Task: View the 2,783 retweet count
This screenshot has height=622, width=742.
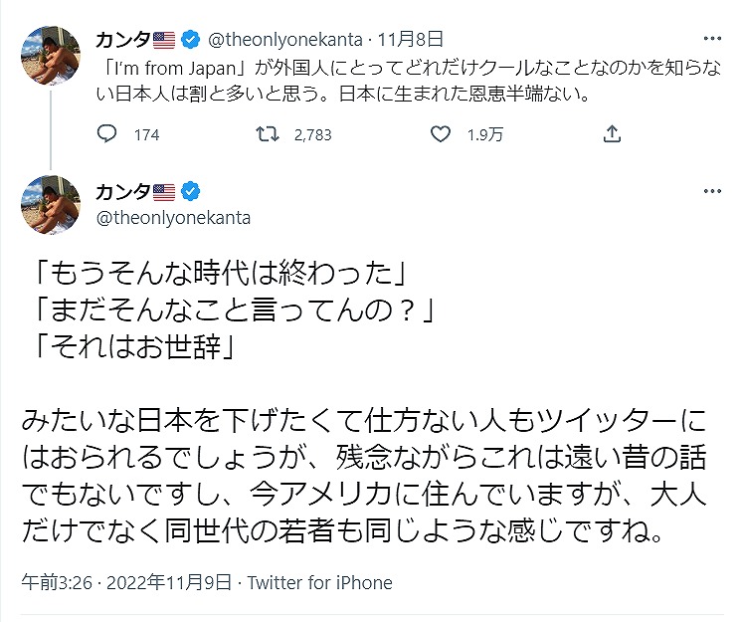Action: coord(311,135)
